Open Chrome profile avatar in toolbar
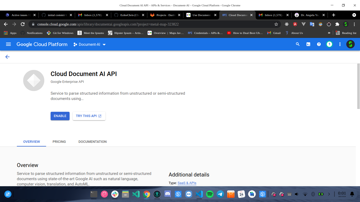This screenshot has height=202, width=360. tap(346, 24)
